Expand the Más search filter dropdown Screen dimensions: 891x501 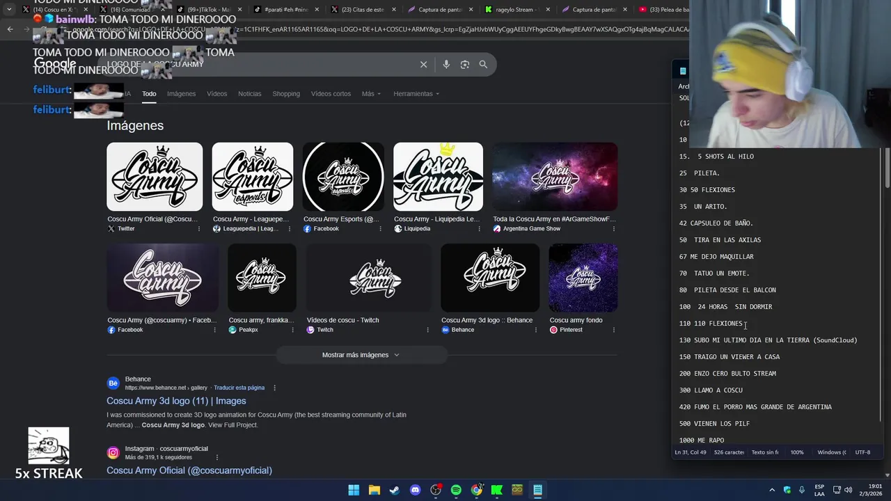(x=371, y=94)
